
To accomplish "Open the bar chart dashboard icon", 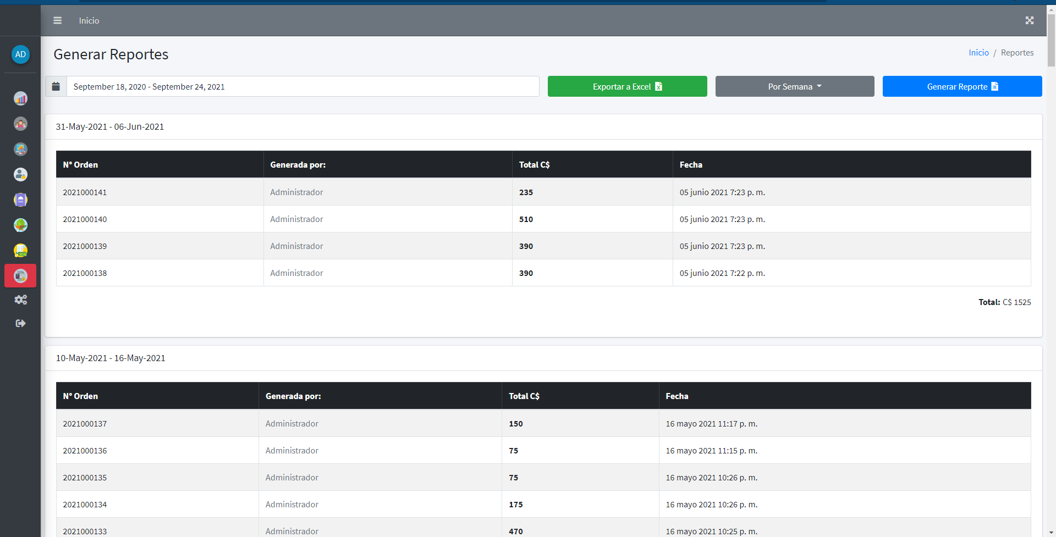I will pos(20,98).
